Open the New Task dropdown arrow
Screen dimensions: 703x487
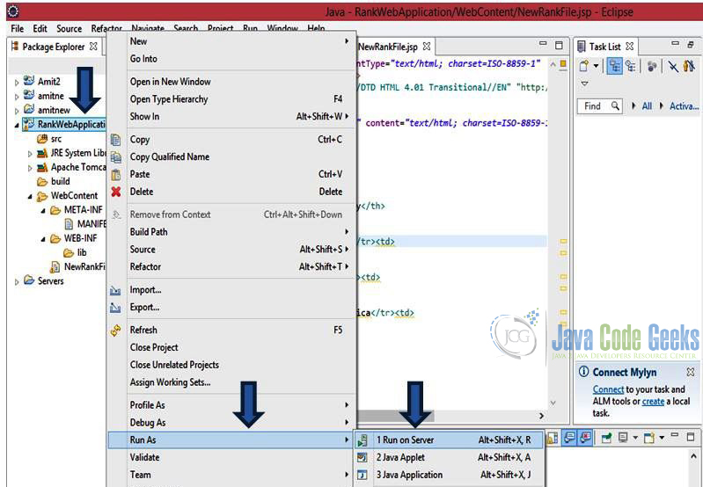(596, 66)
